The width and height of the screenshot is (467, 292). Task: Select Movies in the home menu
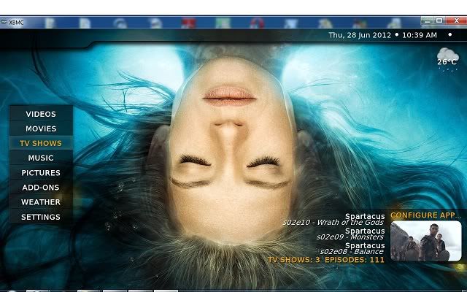[x=41, y=128]
